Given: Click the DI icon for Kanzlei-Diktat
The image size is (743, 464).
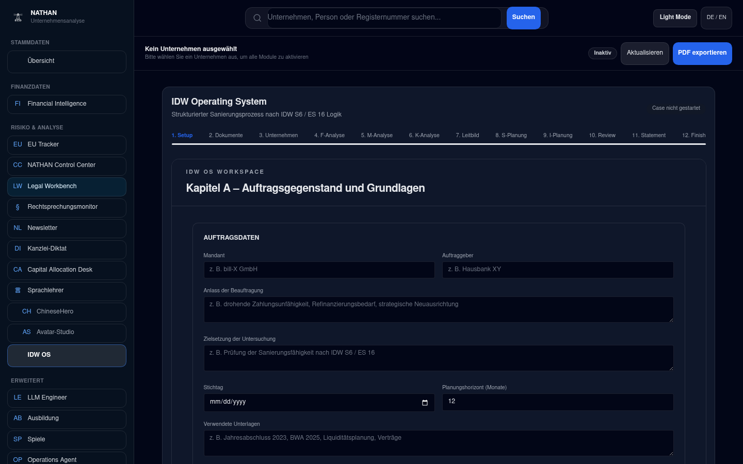Looking at the screenshot, I should point(18,248).
